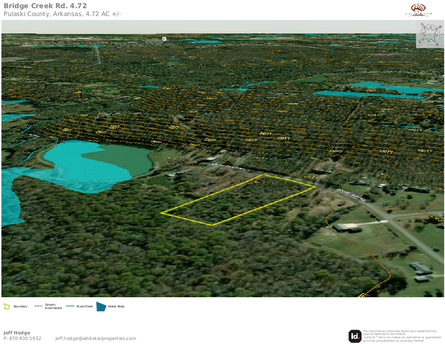Image resolution: width=445 pixels, height=344 pixels.
Task: Click the River/Creek legend line symbol
Action: pos(70,306)
